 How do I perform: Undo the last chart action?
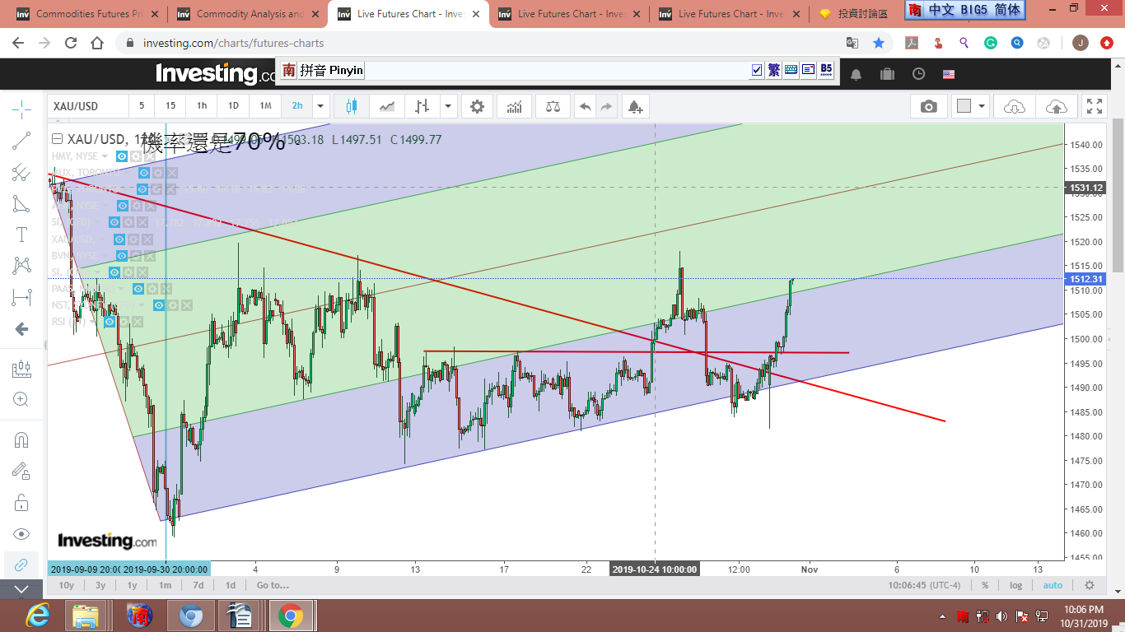coord(585,106)
